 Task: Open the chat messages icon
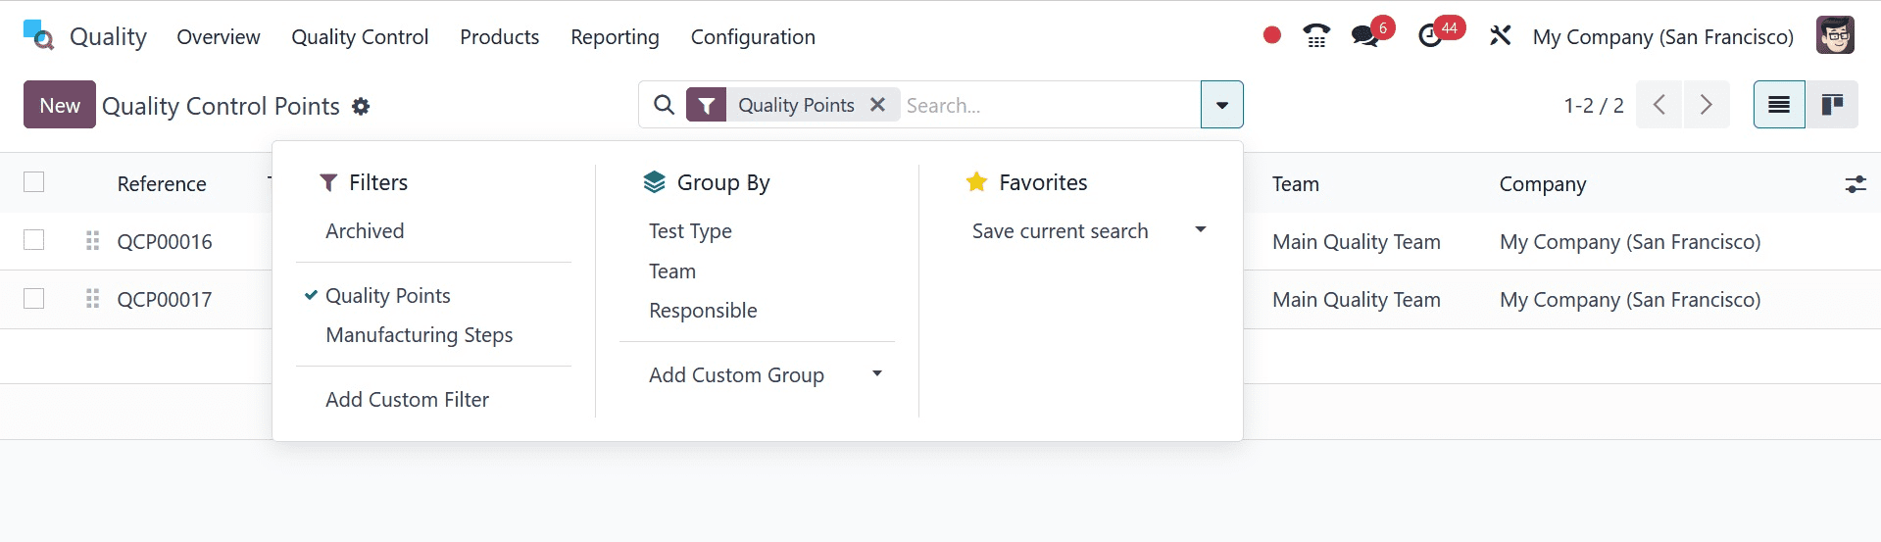pyautogui.click(x=1364, y=36)
